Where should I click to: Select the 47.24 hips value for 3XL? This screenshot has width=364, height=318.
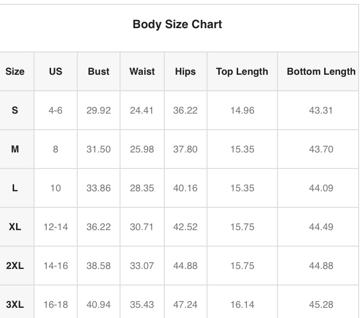point(185,304)
